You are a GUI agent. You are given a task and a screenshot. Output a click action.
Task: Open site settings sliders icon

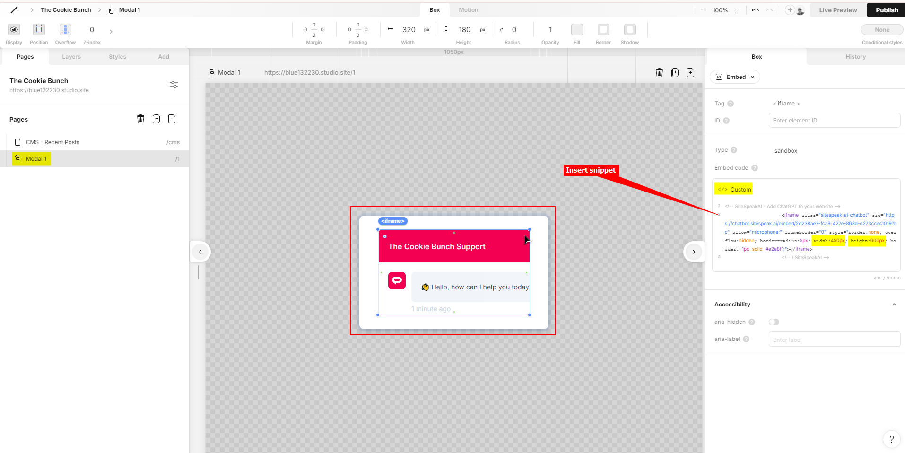[174, 85]
